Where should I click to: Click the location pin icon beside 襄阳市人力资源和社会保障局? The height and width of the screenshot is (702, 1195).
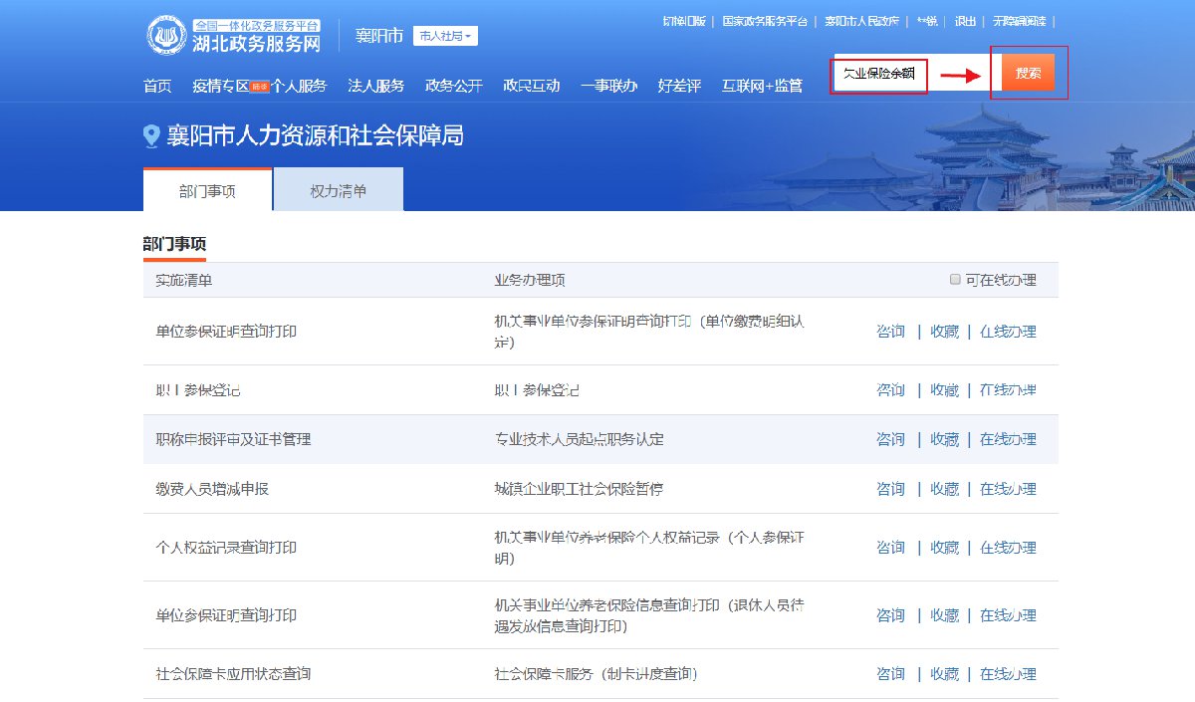[151, 136]
